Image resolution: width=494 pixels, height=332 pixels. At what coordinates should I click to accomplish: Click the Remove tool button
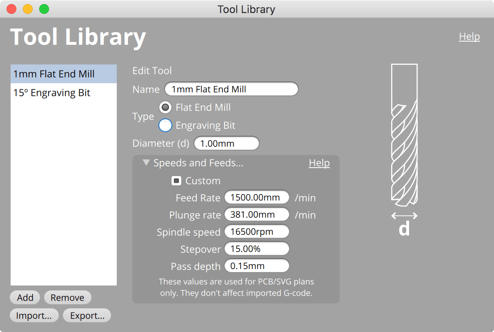pos(67,298)
